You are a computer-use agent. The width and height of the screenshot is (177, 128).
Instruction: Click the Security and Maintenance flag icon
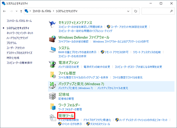(52, 24)
